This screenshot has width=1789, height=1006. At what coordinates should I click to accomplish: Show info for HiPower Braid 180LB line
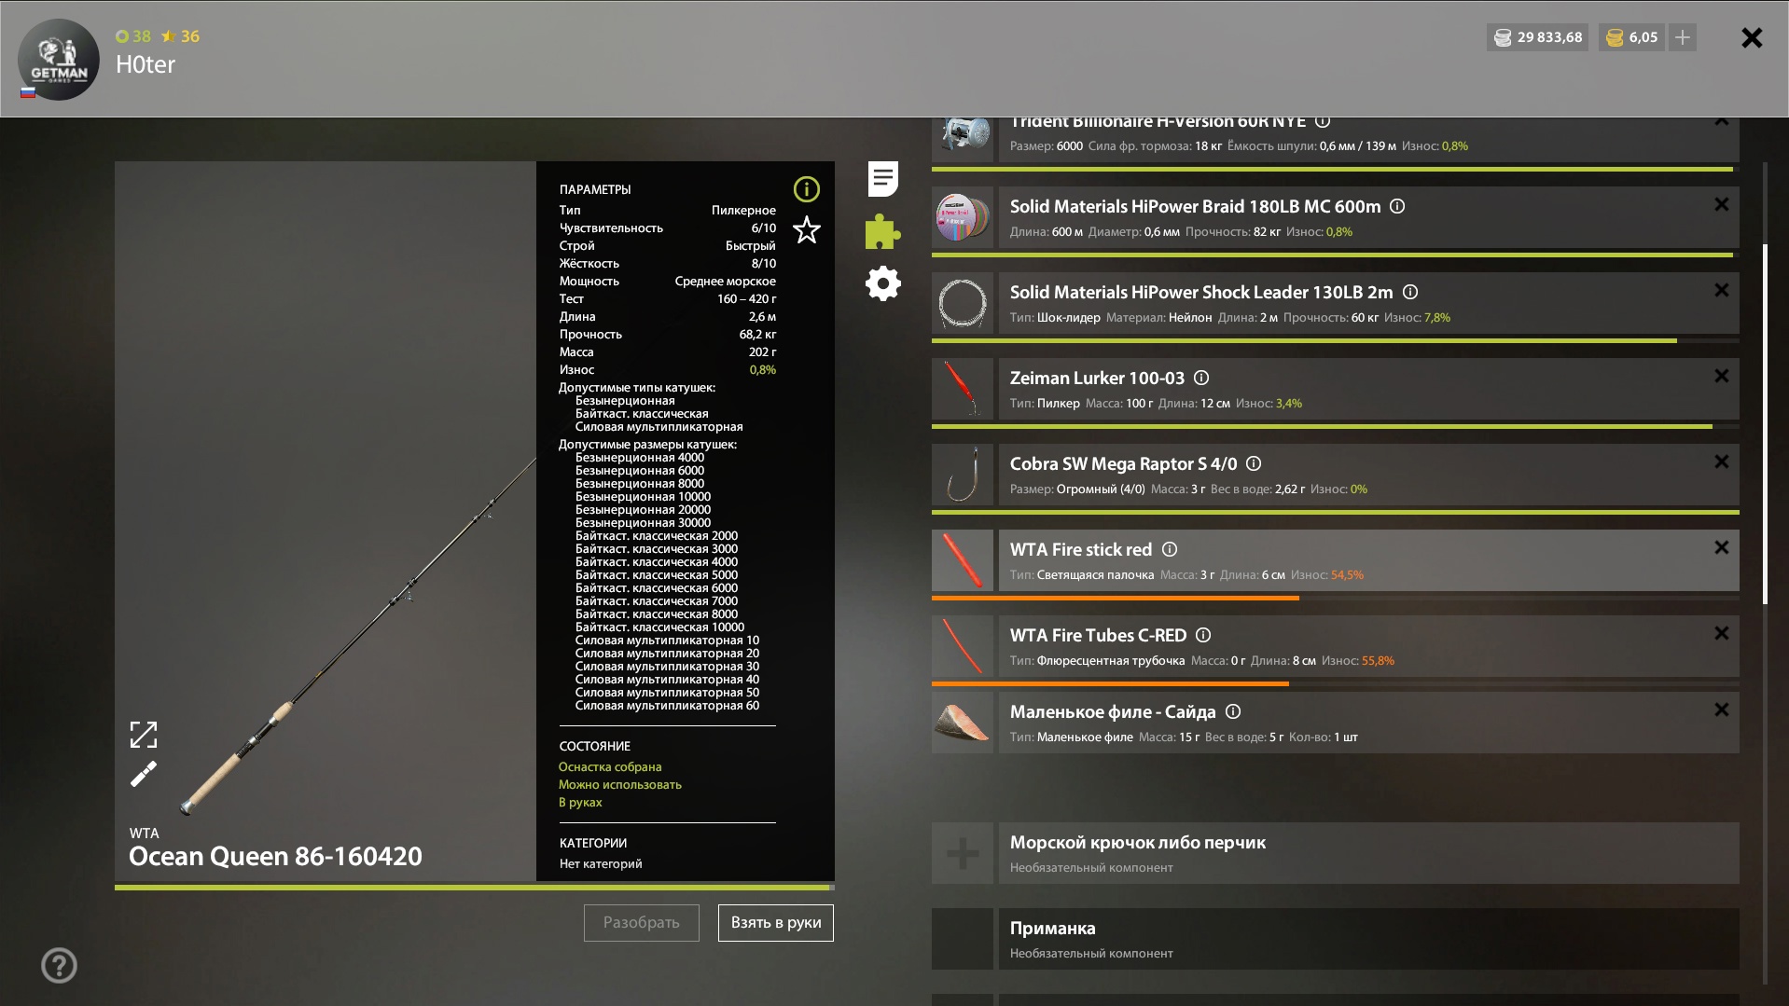1397,206
